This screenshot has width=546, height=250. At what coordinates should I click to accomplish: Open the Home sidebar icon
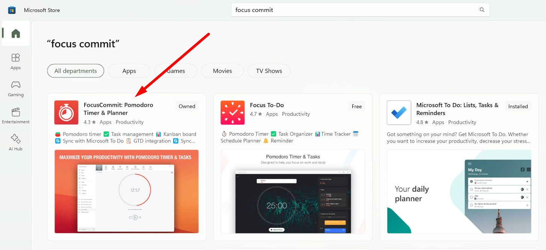(16, 33)
